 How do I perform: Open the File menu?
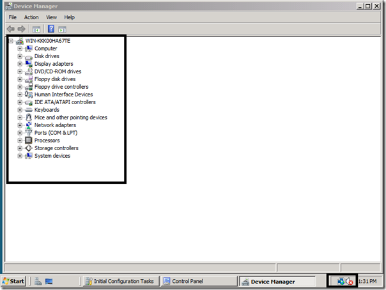pos(13,17)
